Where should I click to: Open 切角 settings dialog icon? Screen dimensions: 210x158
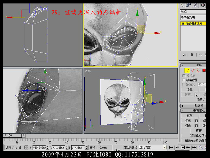196,126
